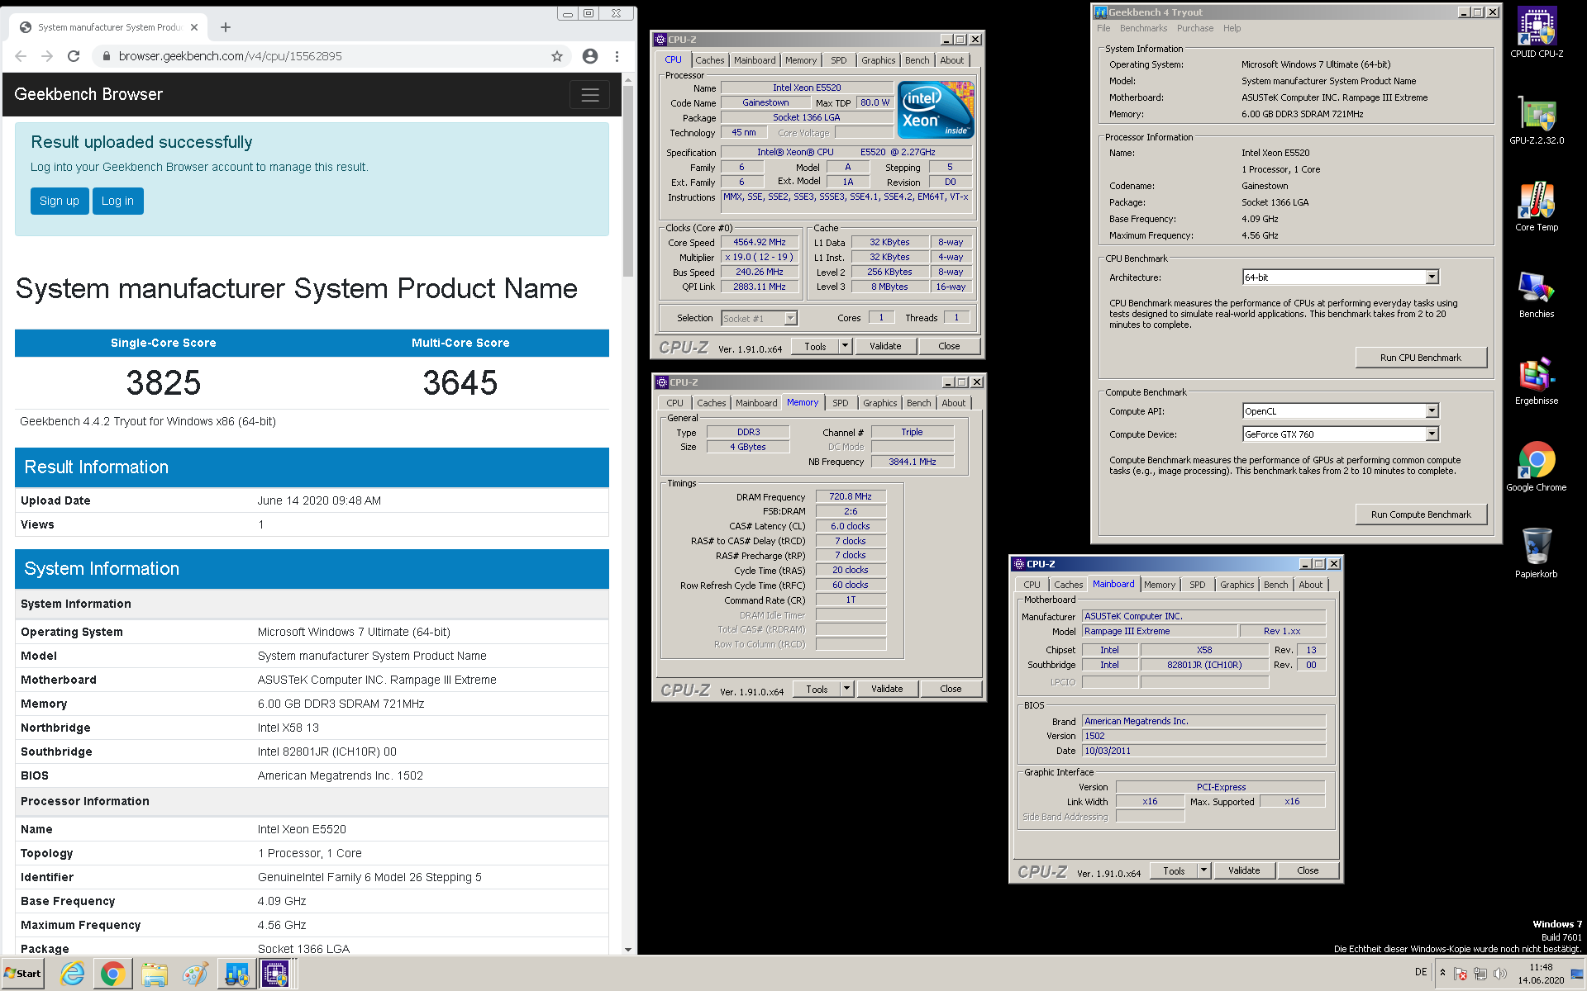Click the Show Desktop icon by the clock

1576,974
